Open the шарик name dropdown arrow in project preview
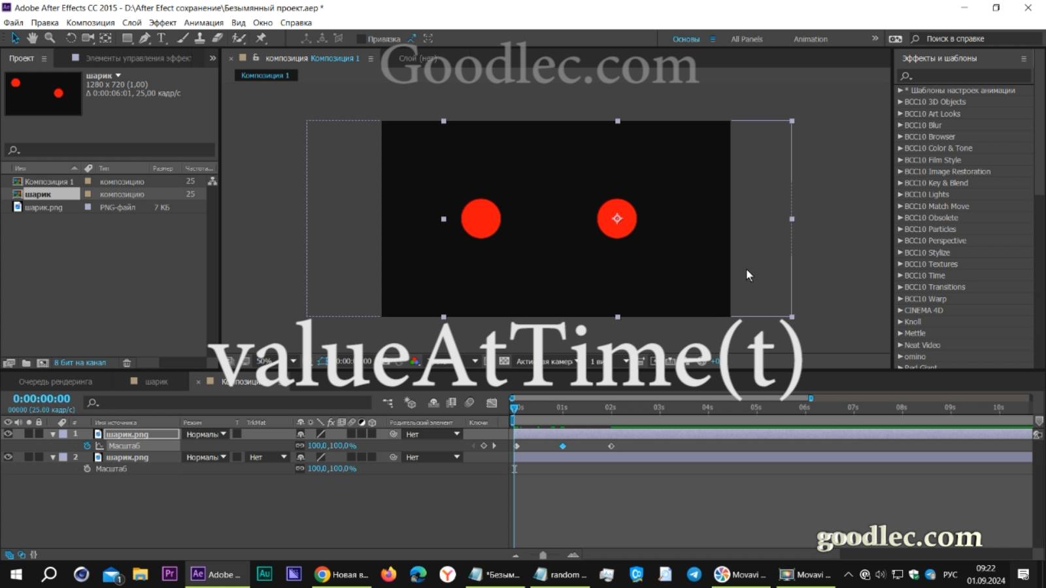 [x=118, y=76]
